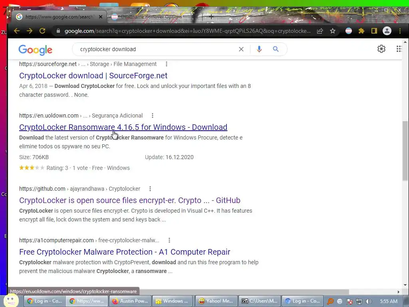Click the cryptolocker download search field
This screenshot has height=307, width=409.
157,49
